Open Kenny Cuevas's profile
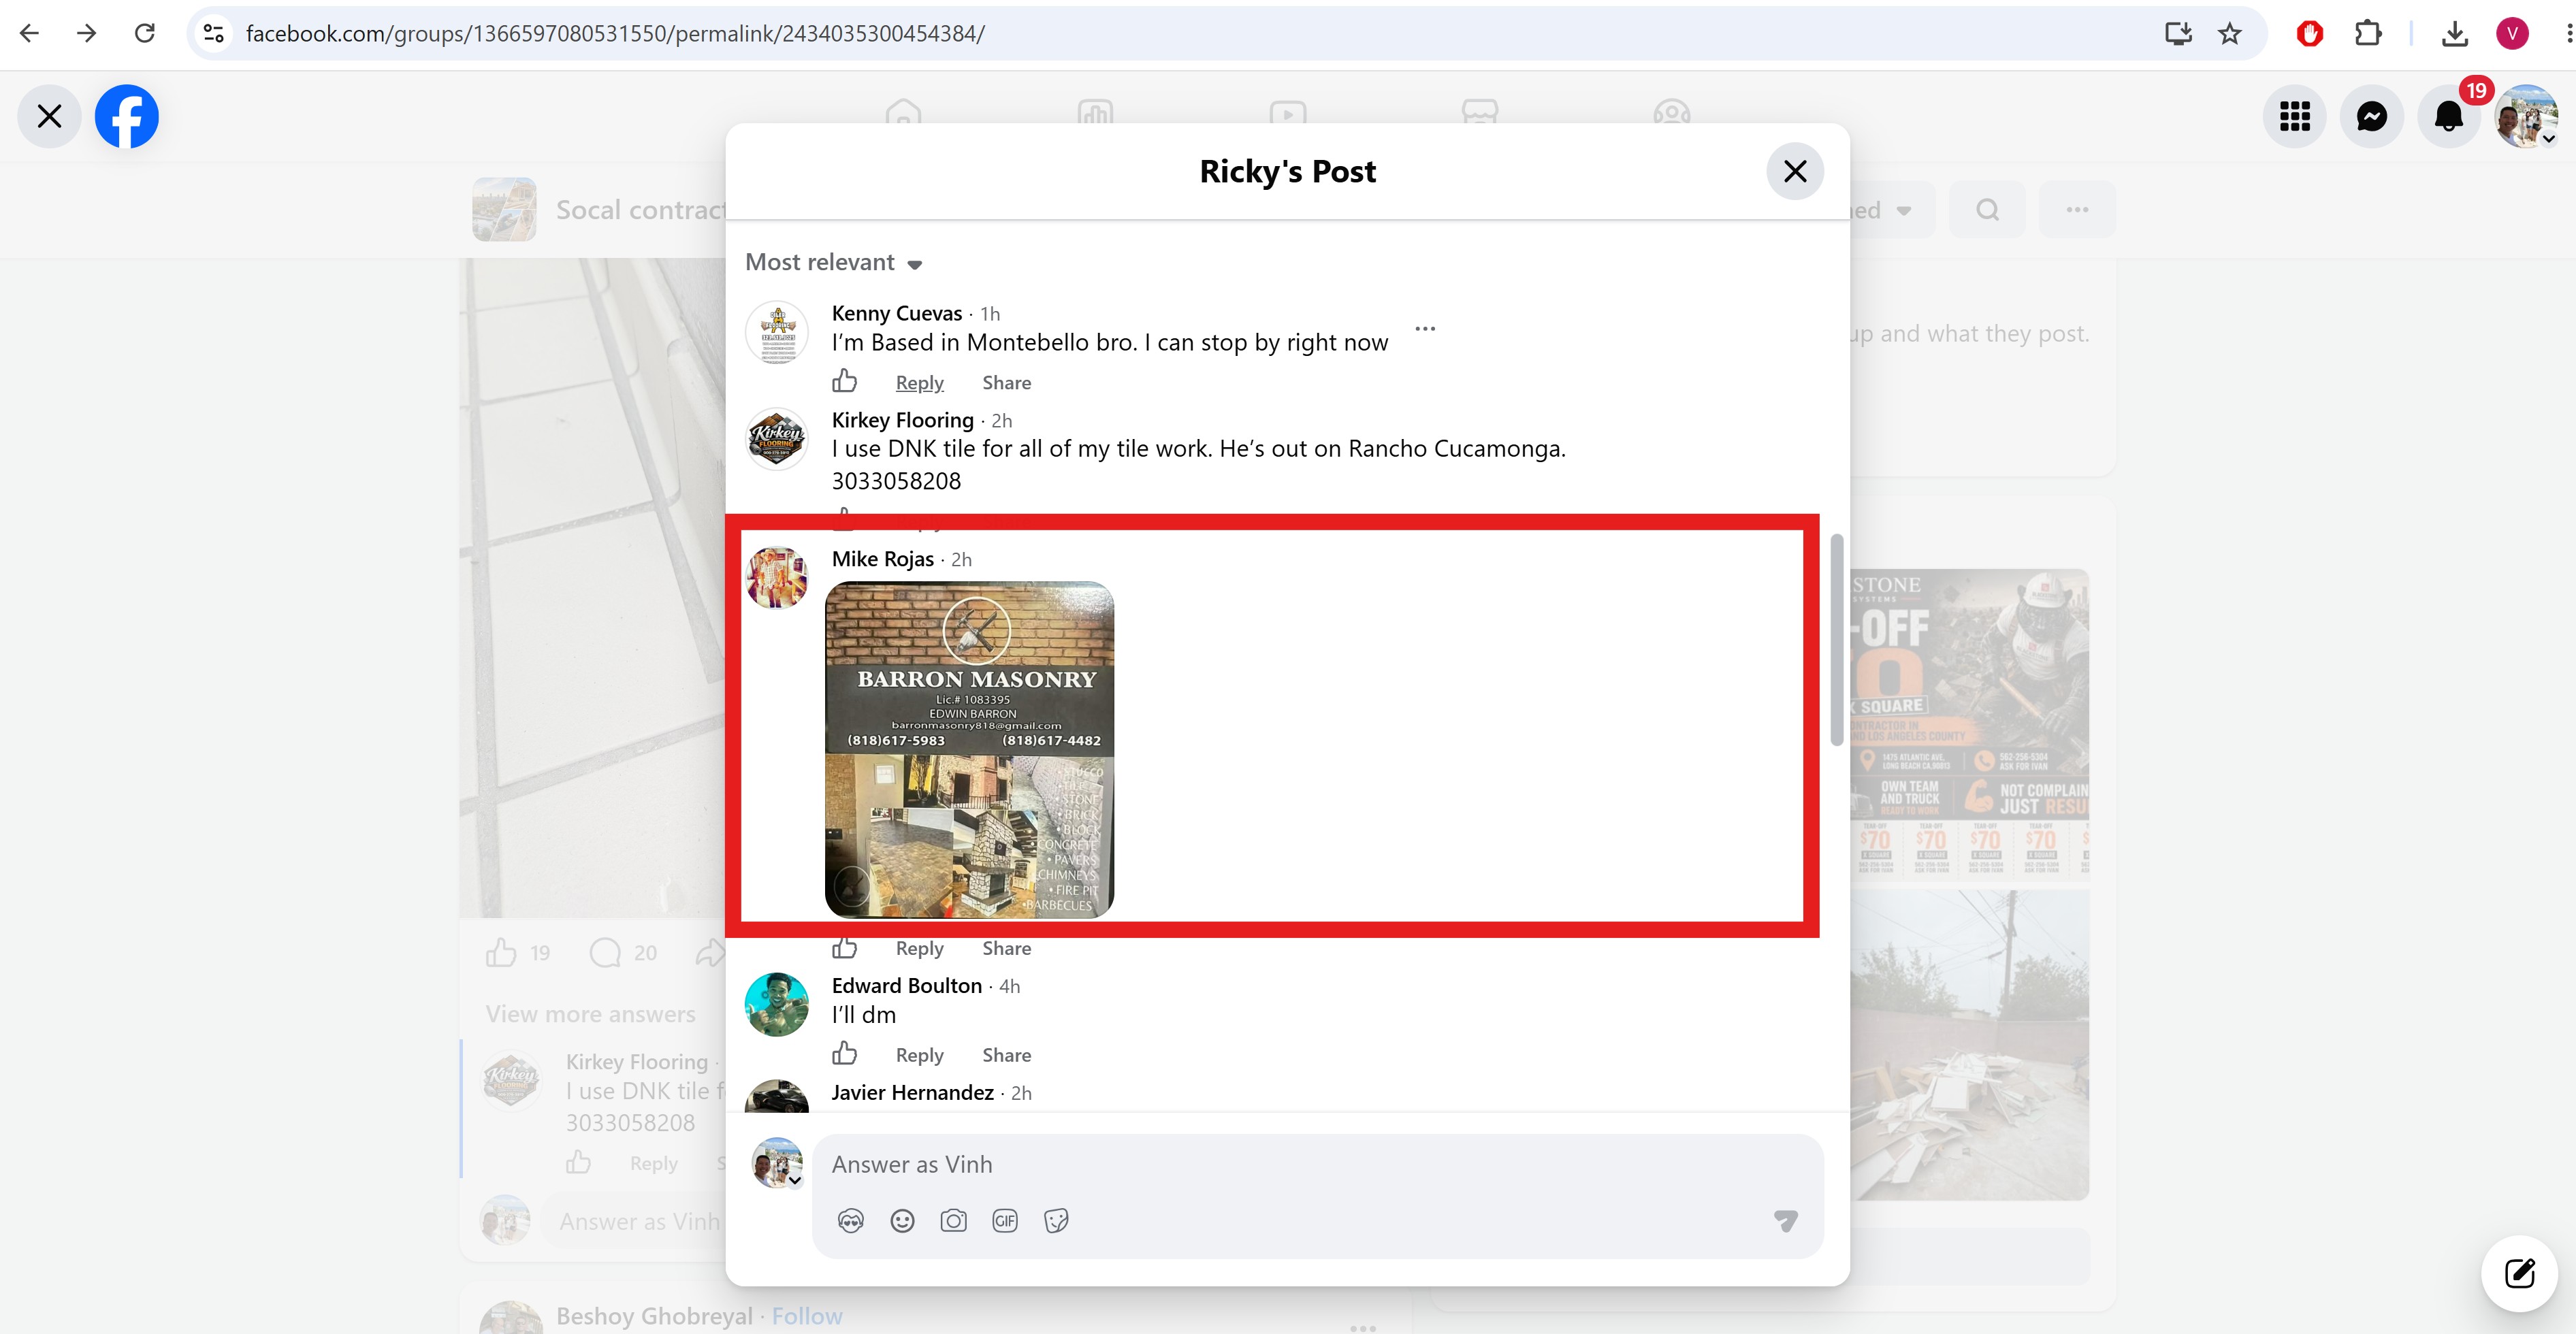2576x1334 pixels. (897, 313)
